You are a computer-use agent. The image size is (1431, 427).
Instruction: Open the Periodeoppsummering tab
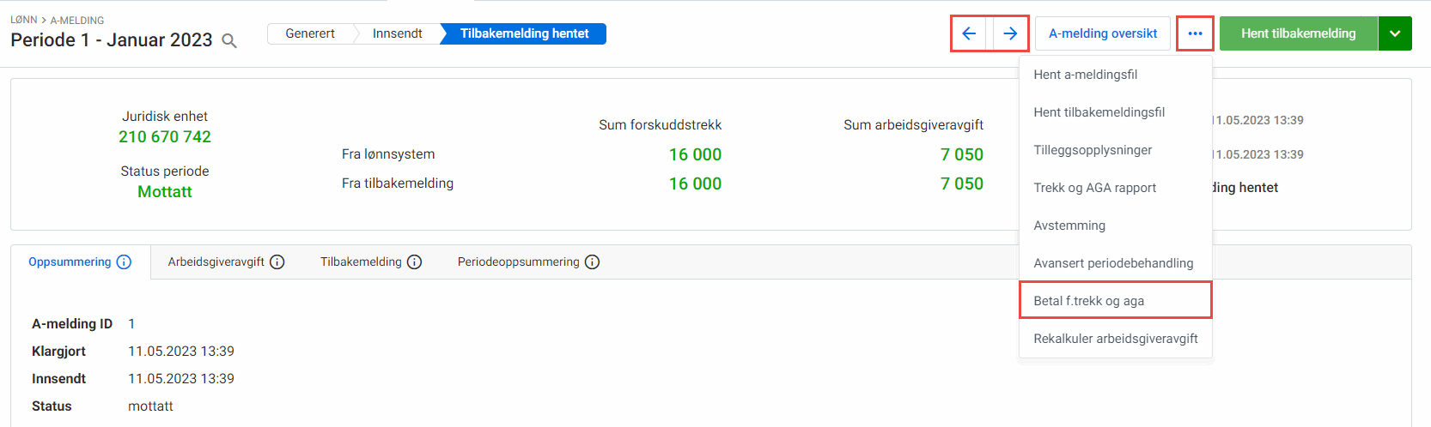[x=518, y=262]
